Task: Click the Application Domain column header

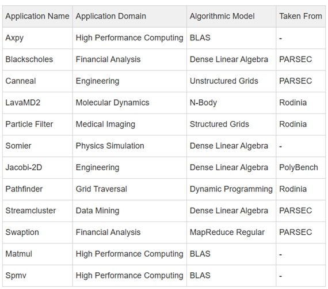Action: (x=111, y=16)
